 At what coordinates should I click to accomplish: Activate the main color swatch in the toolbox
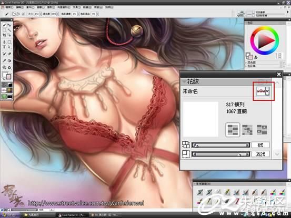pos(5,75)
